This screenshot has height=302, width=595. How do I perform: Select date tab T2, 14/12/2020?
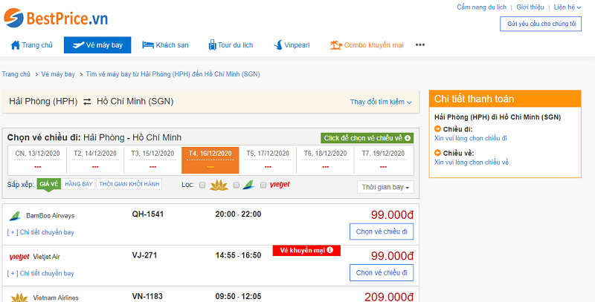click(95, 160)
